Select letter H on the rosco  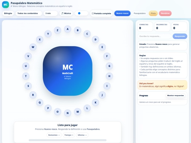click(x=109, y=76)
